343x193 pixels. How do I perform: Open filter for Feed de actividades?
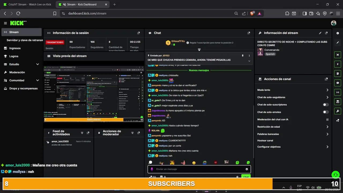(x=82, y=133)
